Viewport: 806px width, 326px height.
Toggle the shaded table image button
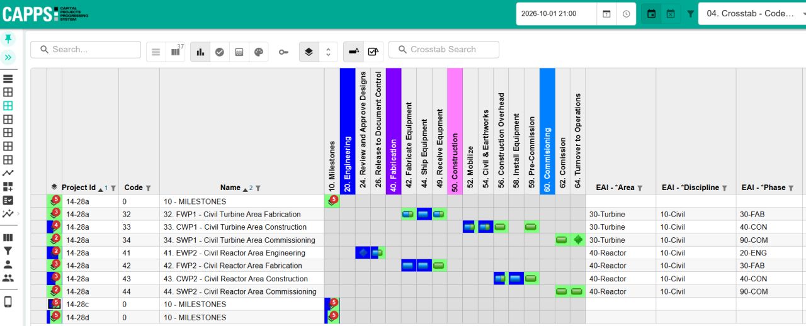coord(239,52)
